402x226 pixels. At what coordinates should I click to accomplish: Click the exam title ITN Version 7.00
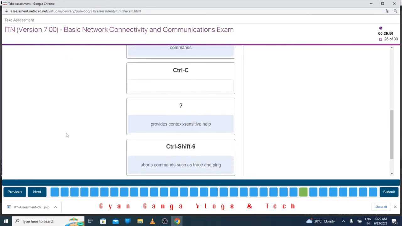pos(119,30)
